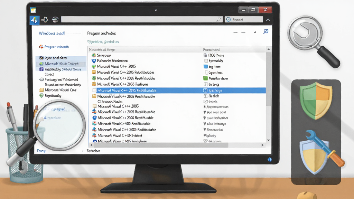Click the magnifier icon inside the address bar
This screenshot has width=354, height=199.
pyautogui.click(x=218, y=20)
